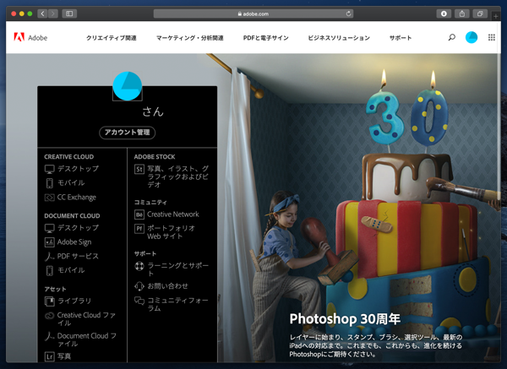
Task: Click the Lr 写真 icon
Action: pos(50,356)
